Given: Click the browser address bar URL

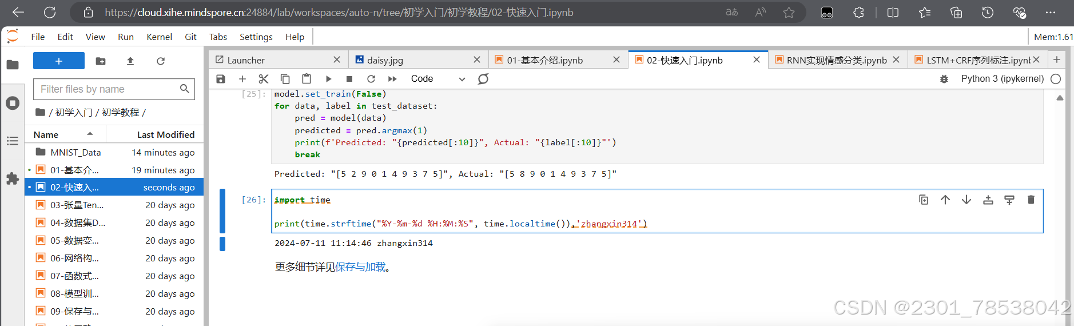Looking at the screenshot, I should tap(339, 12).
